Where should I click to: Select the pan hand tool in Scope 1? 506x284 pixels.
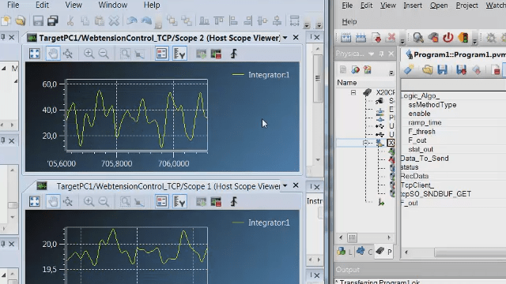point(53,202)
